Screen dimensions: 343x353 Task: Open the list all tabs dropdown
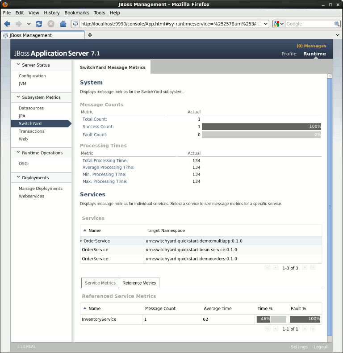click(337, 35)
